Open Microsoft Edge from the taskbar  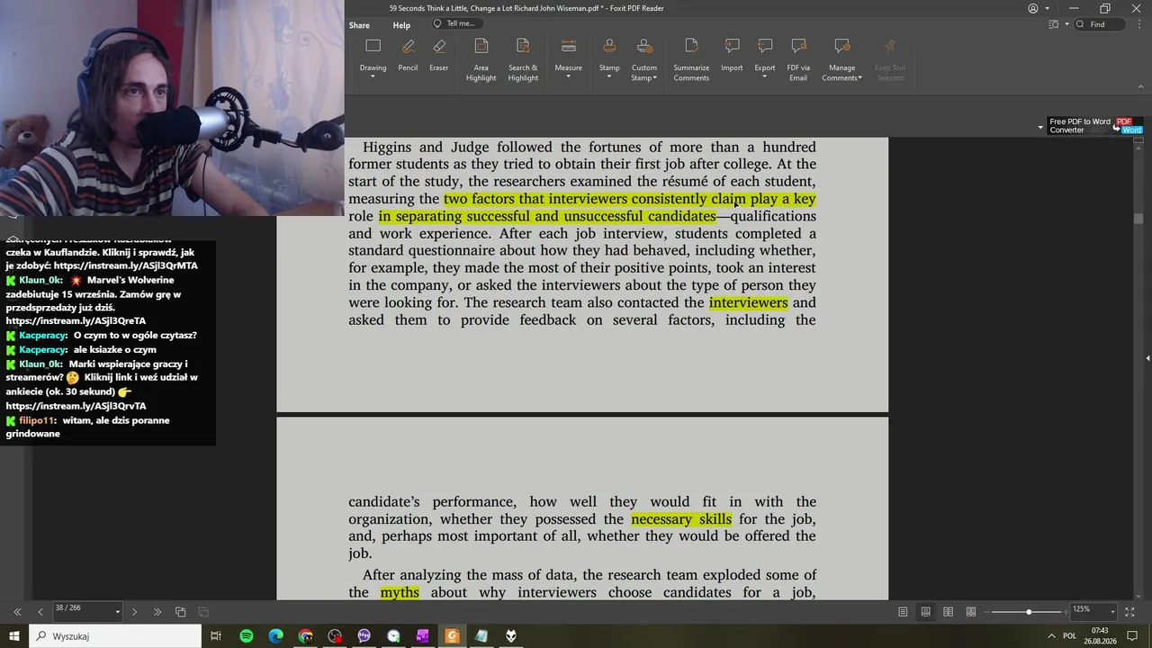(x=275, y=636)
